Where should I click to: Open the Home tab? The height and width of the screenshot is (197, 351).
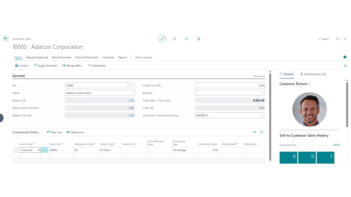(x=18, y=57)
